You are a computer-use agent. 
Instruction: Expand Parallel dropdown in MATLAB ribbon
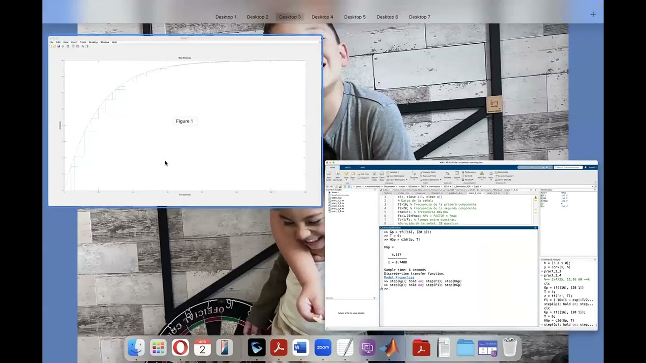[x=468, y=180]
